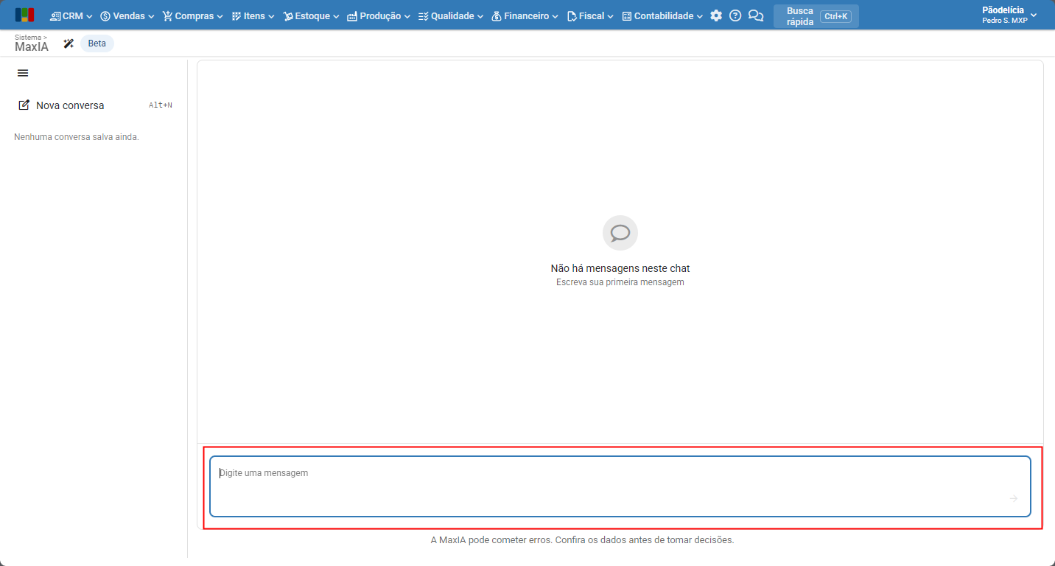Open the chat bubbles icon in navbar
Image resolution: width=1055 pixels, height=566 pixels.
click(756, 15)
